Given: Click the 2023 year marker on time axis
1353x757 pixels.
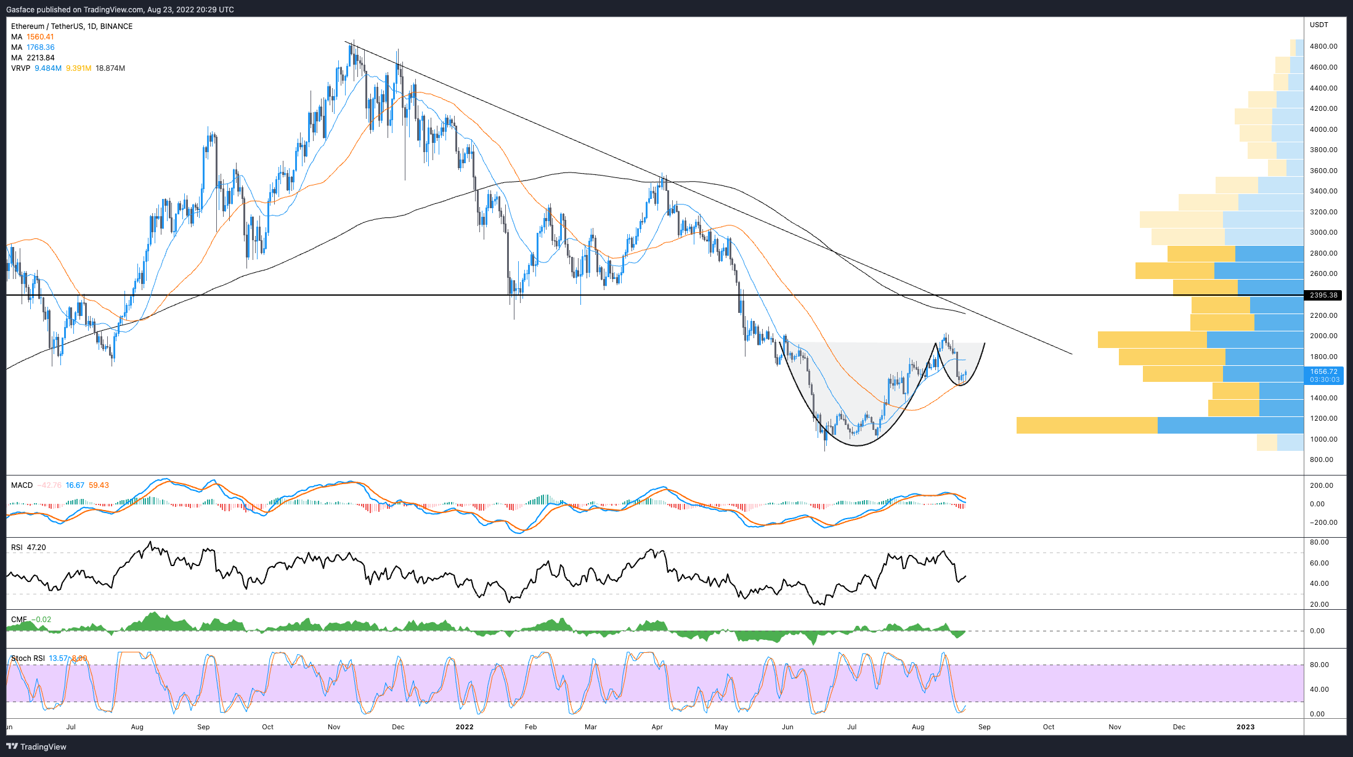Looking at the screenshot, I should click(1245, 727).
